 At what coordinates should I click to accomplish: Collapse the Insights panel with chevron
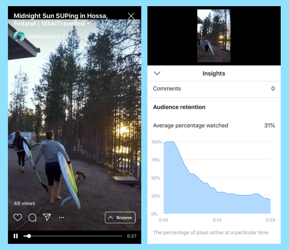[157, 73]
